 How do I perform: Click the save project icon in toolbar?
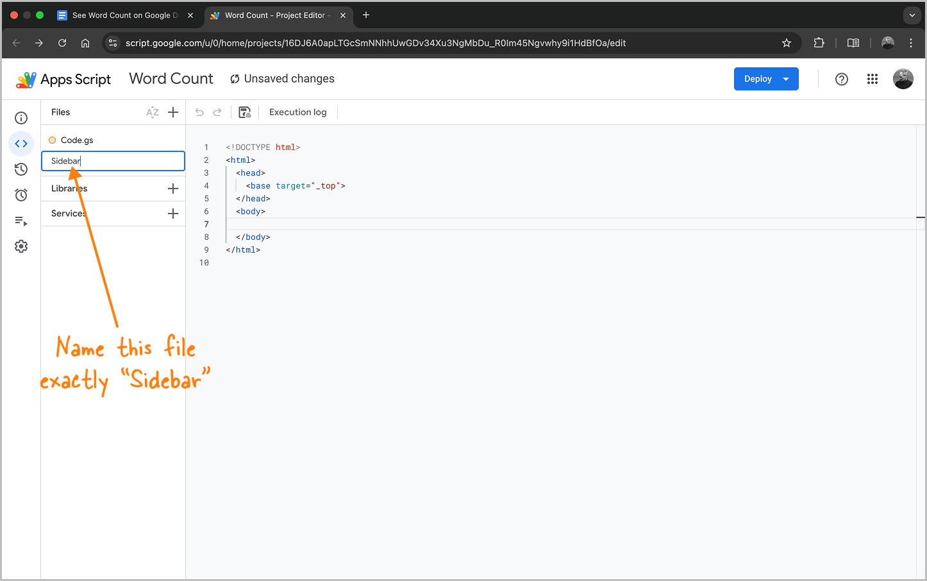245,112
